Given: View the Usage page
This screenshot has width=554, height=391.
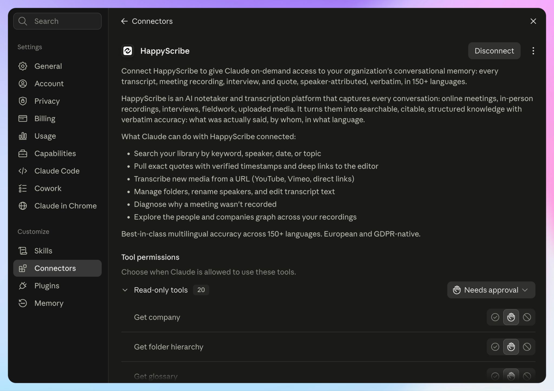Looking at the screenshot, I should click(57, 136).
